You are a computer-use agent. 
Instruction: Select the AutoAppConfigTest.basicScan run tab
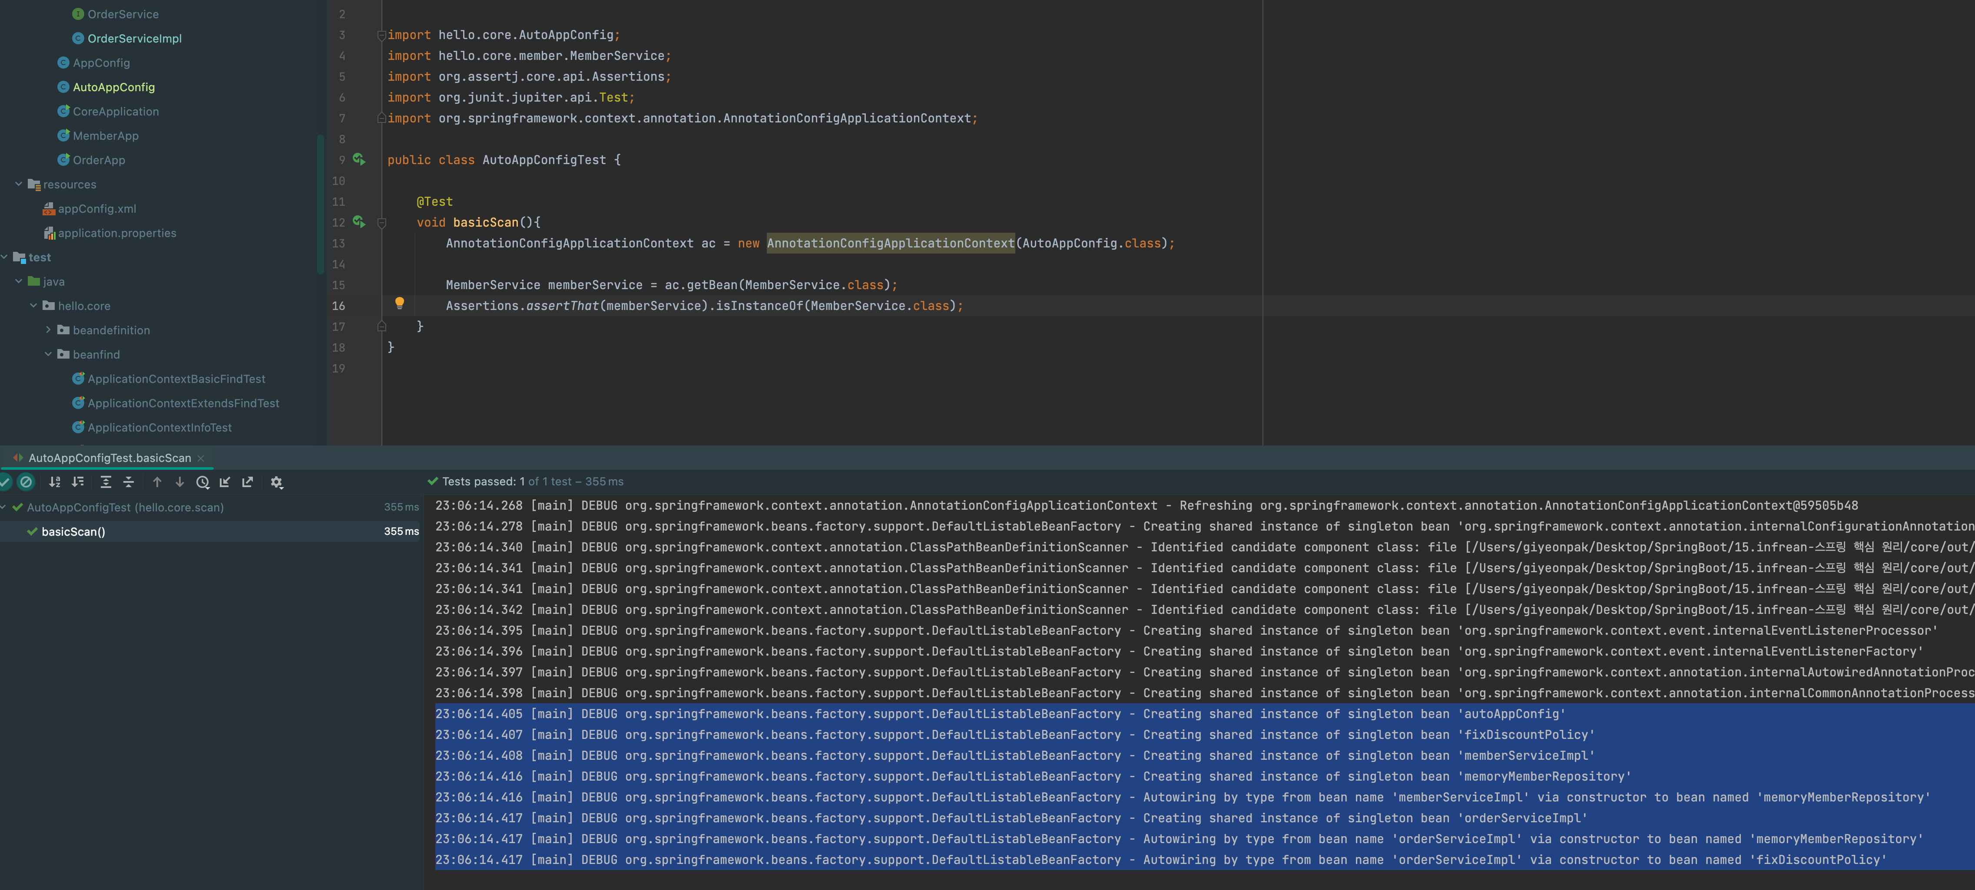click(109, 458)
